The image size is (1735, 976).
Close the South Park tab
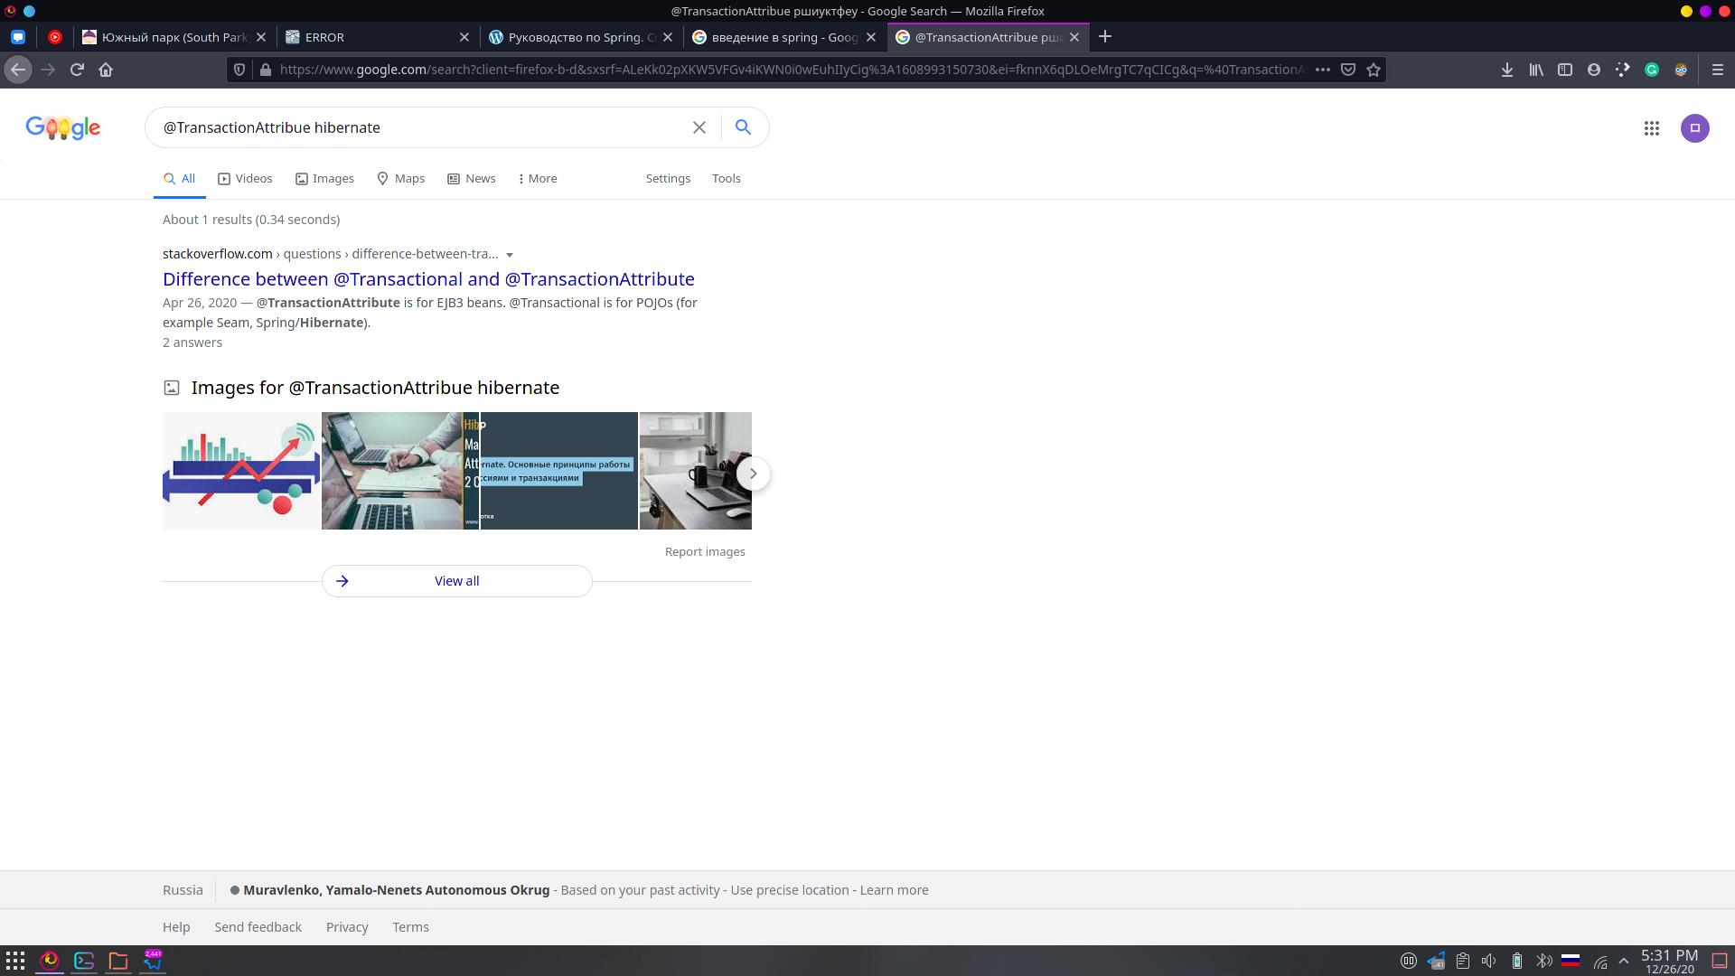pyautogui.click(x=261, y=37)
